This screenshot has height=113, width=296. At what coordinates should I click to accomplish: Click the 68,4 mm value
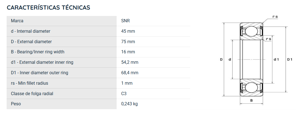[x=130, y=73]
